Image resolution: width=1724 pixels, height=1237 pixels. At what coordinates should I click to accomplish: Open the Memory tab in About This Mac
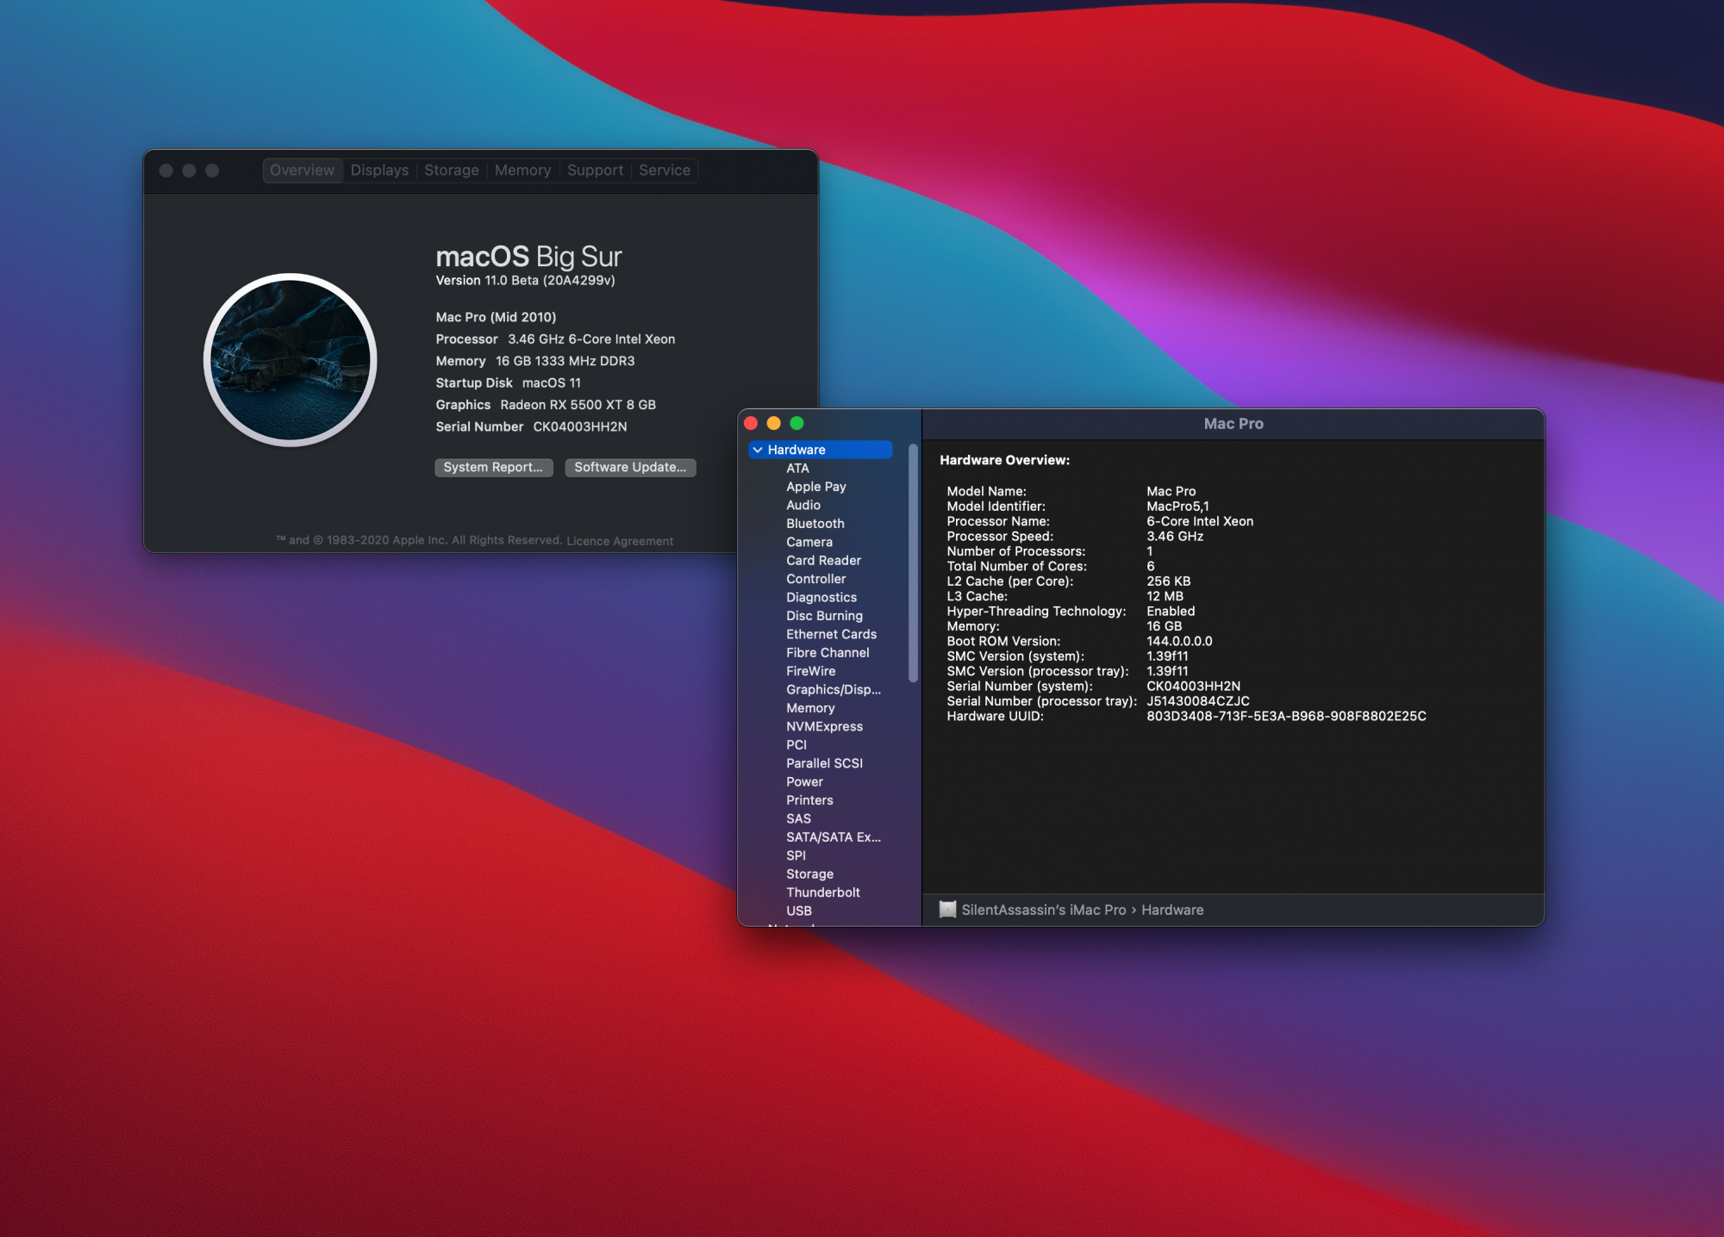522,171
